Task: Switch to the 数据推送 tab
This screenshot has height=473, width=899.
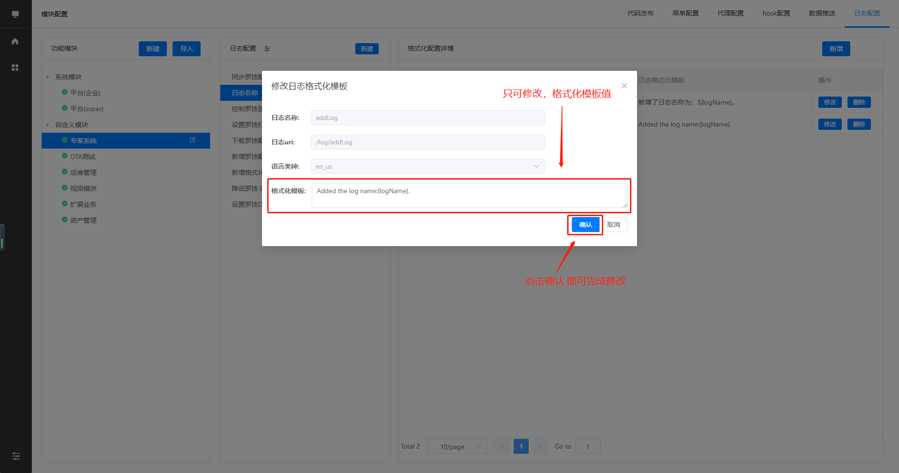Action: (822, 14)
